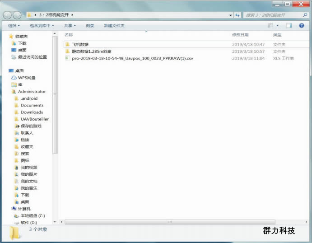Click the 本地磁盘 (C:) drive icon
This screenshot has height=243, width=312.
coord(17,216)
